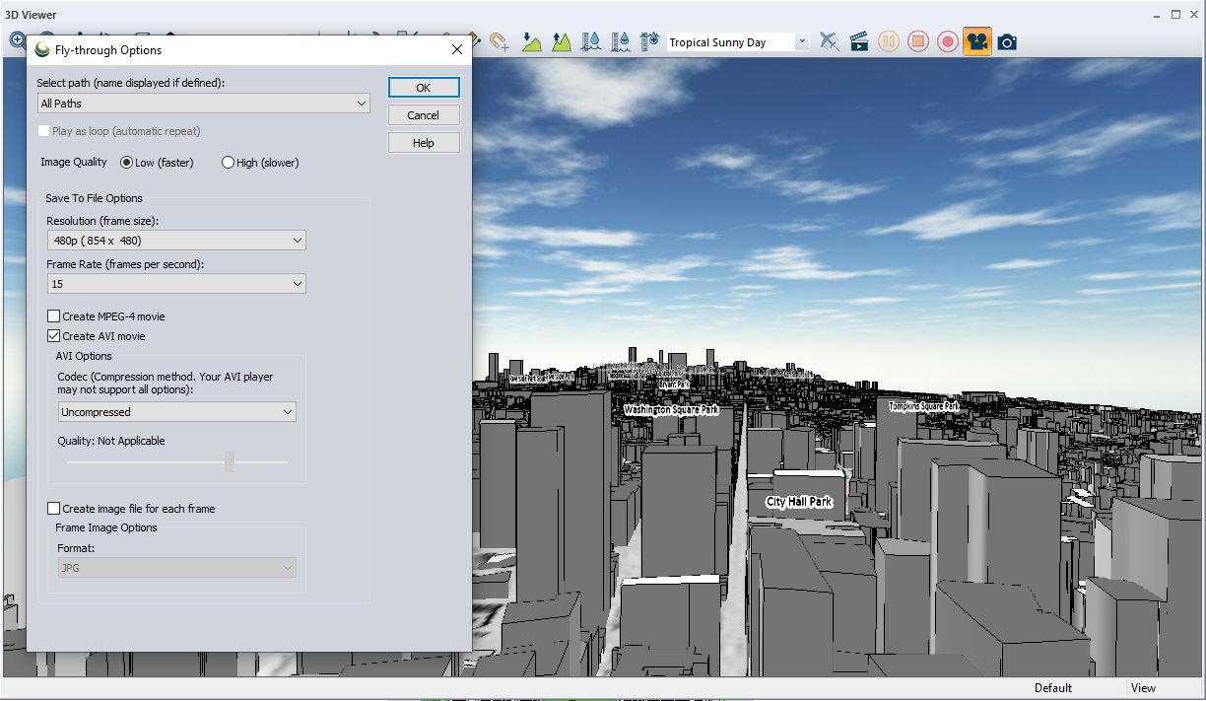Open the JPG format dropdown
Screen dimensions: 1206x701
[177, 568]
